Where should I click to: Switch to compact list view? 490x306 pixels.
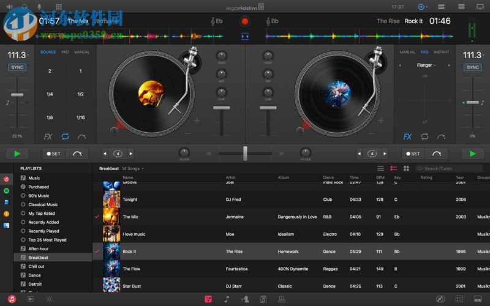(380, 169)
